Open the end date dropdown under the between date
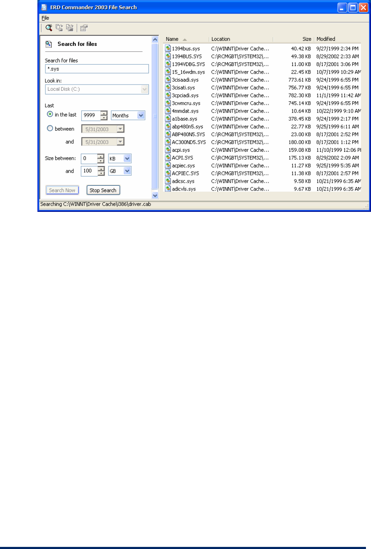 click(121, 142)
